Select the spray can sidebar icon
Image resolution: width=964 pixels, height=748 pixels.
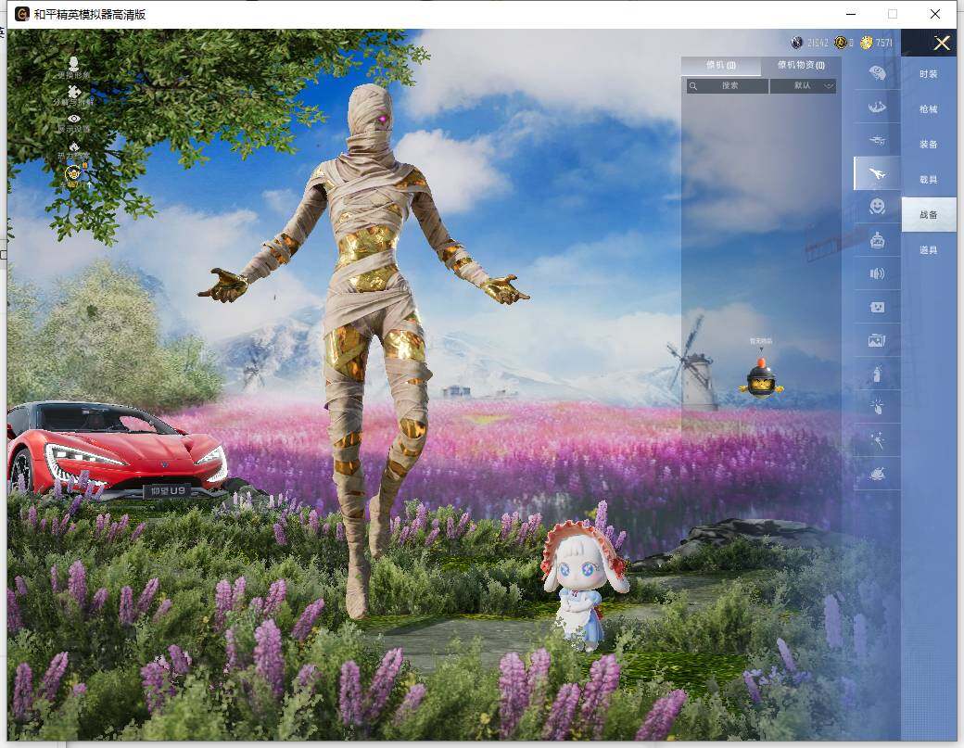877,374
